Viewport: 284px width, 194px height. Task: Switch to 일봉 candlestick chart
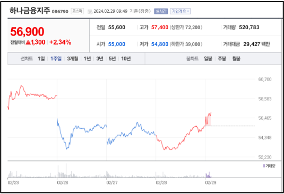[x=208, y=59]
